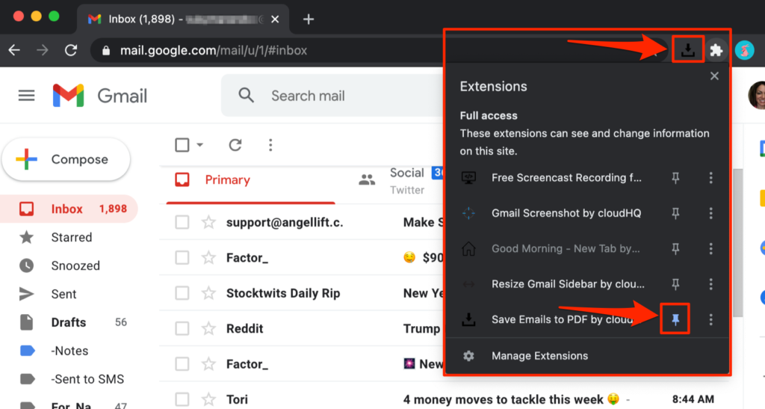This screenshot has height=409, width=765.
Task: Open the Stocktwits Daily Rip email
Action: pyautogui.click(x=302, y=293)
